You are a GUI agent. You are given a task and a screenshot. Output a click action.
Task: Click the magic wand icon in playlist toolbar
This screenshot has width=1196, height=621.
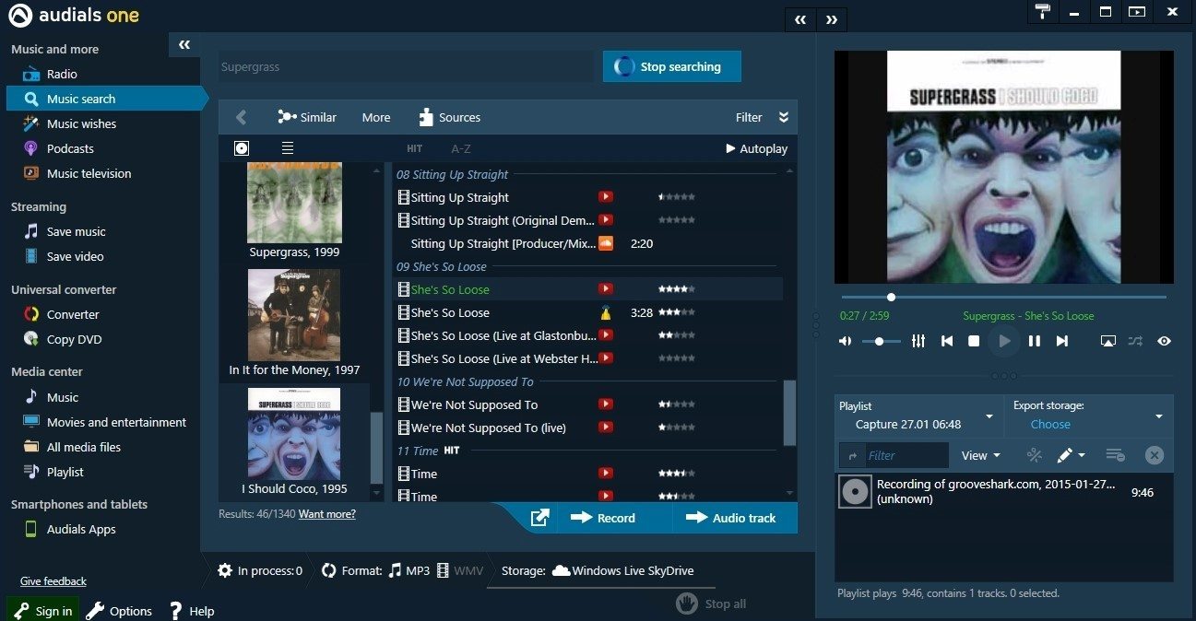click(x=1034, y=455)
